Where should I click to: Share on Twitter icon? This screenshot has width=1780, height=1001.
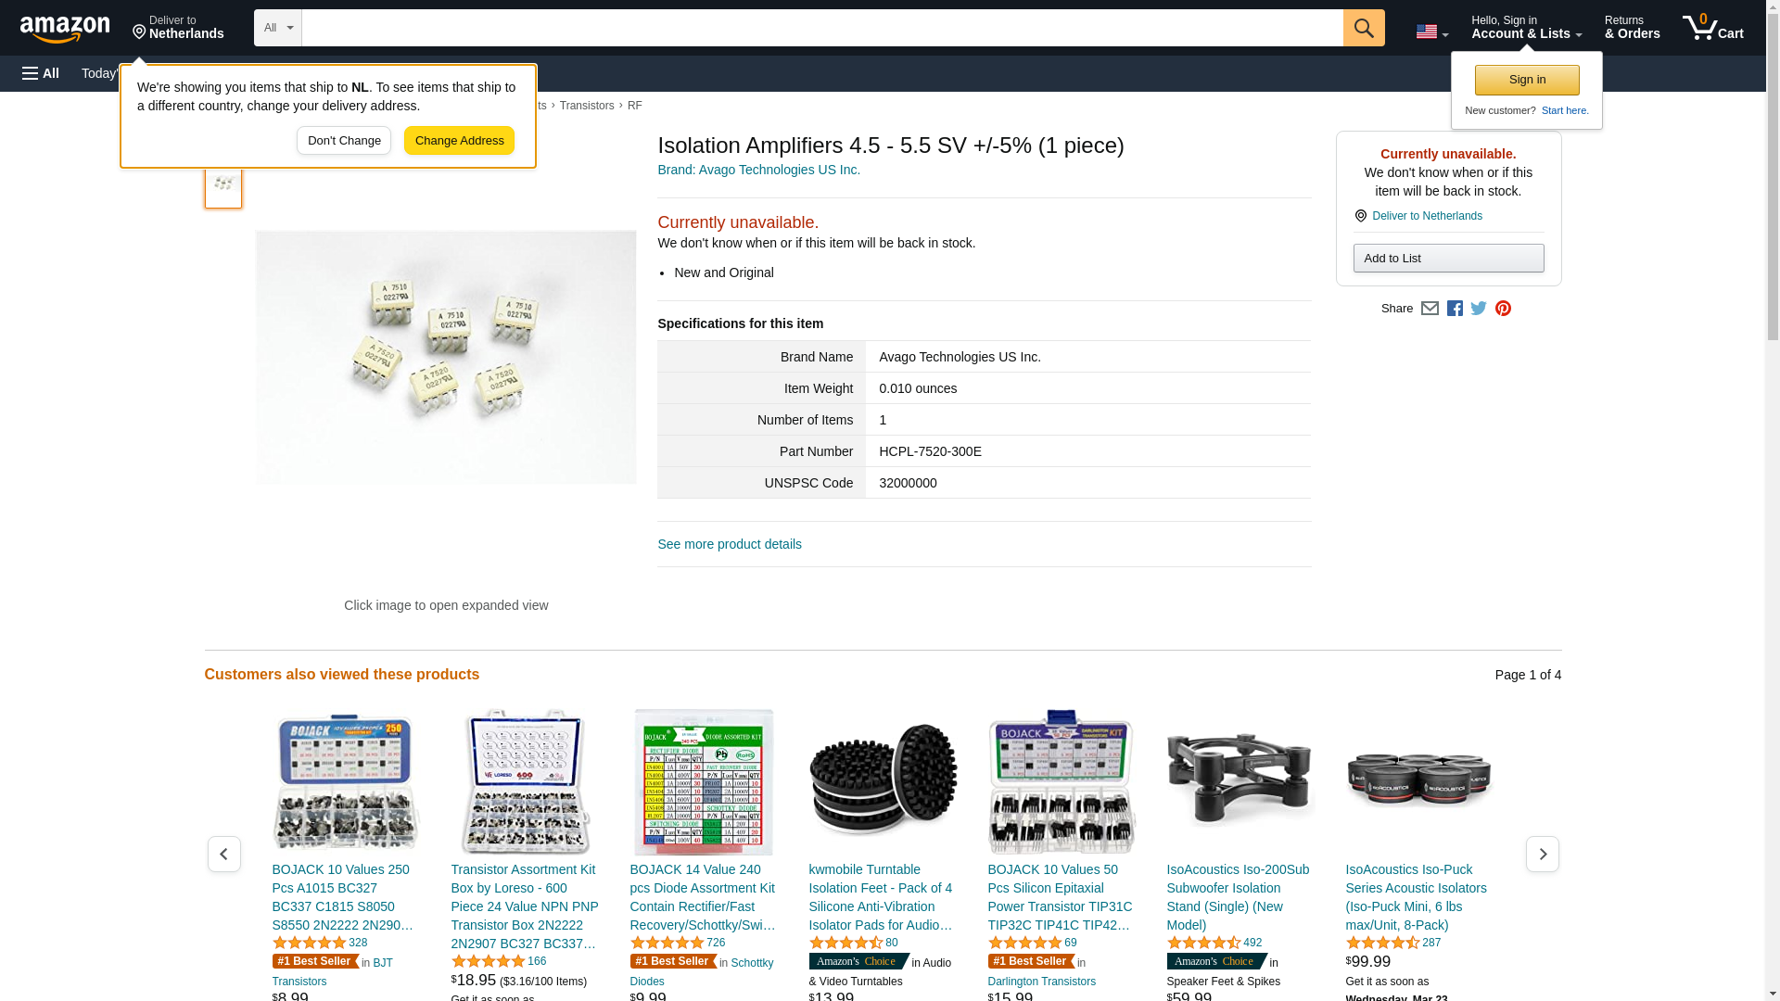[x=1479, y=309]
